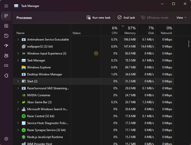
Task: Expand the Start (2) process group
Action: (x=18, y=81)
